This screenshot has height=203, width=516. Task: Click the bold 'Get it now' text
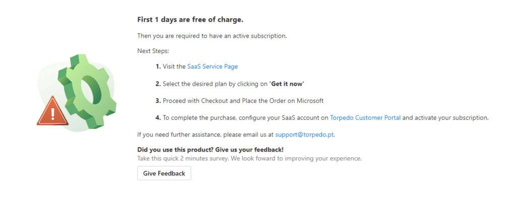coord(287,83)
